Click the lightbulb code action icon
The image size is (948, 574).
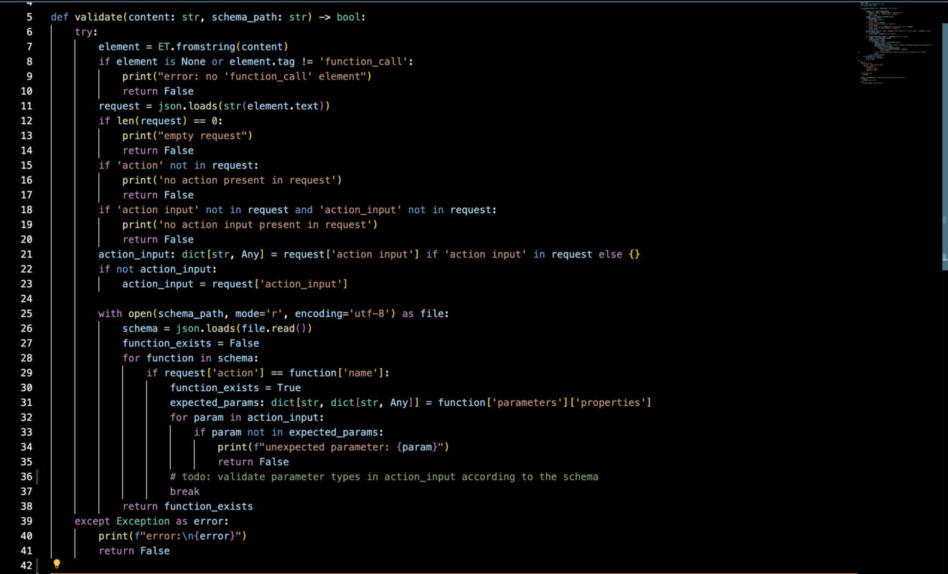[57, 564]
